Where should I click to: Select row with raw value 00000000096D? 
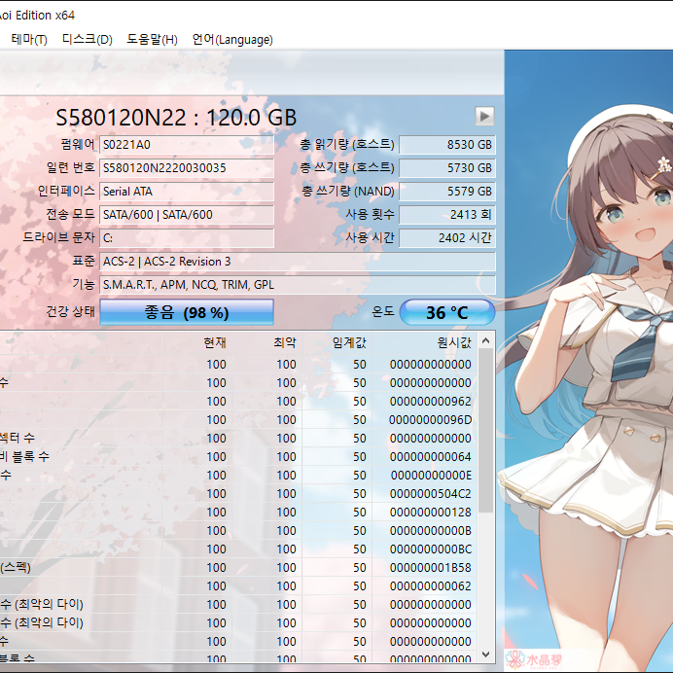[238, 420]
